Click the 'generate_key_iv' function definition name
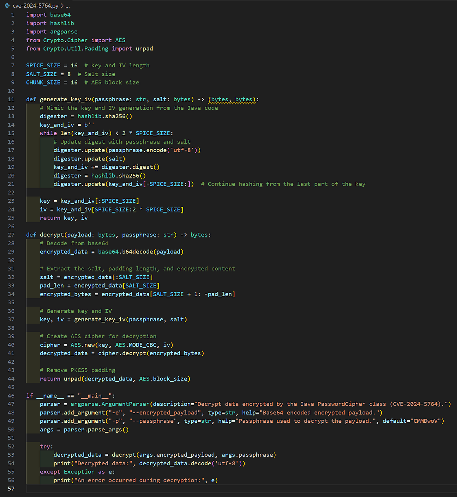Viewport: 457px width, 497px height. point(66,99)
